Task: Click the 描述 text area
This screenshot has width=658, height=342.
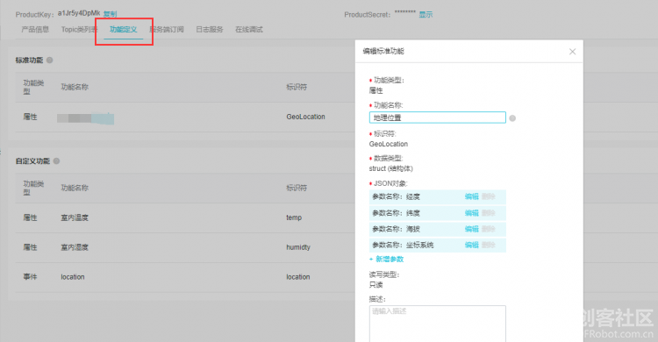Action: tap(437, 324)
